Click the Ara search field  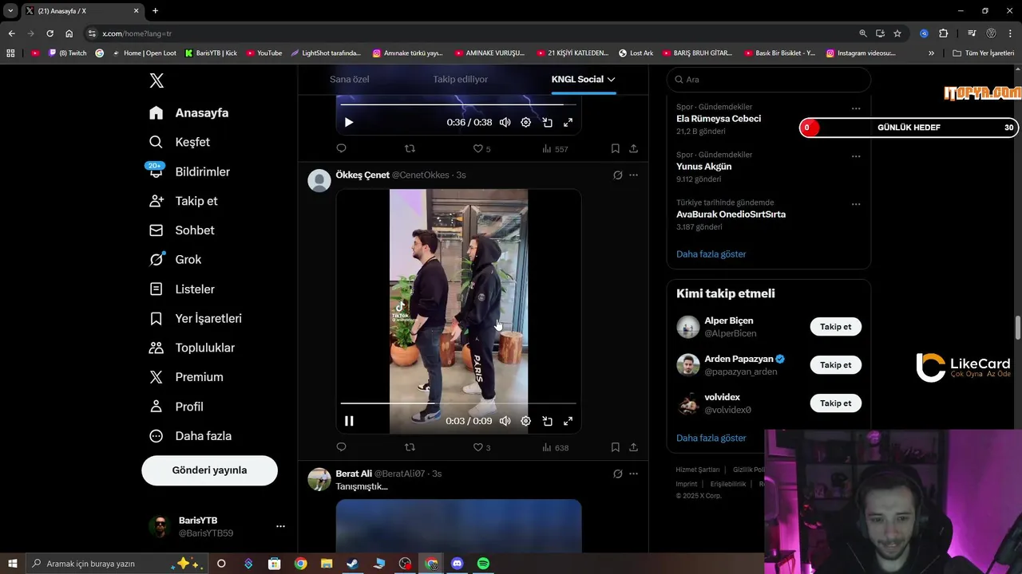[768, 80]
